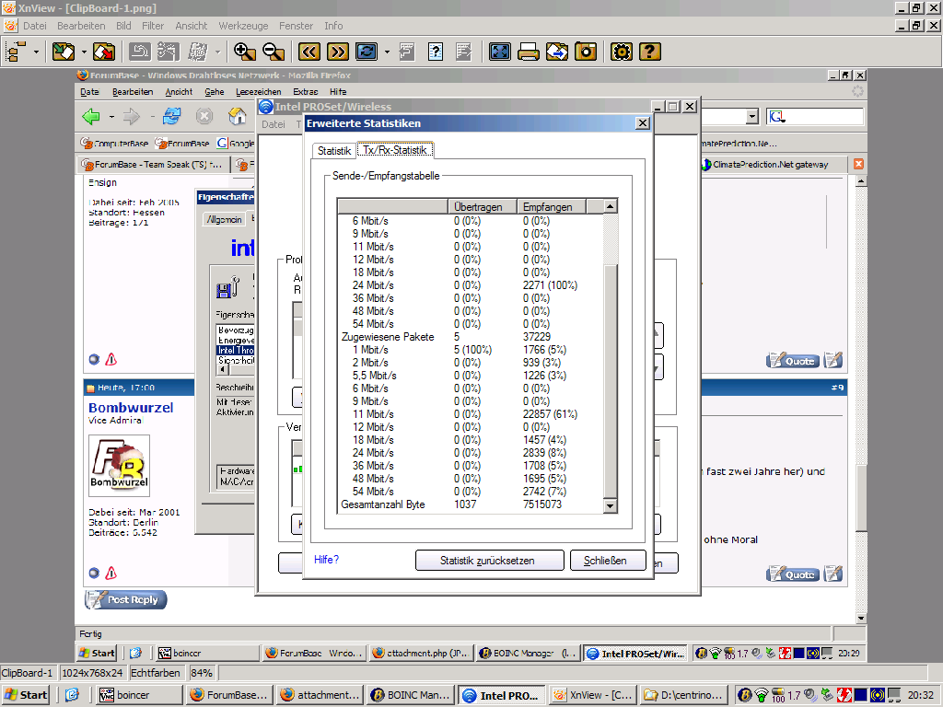Expand the Open icon dropdown arrow
943x707 pixels.
tap(84, 52)
